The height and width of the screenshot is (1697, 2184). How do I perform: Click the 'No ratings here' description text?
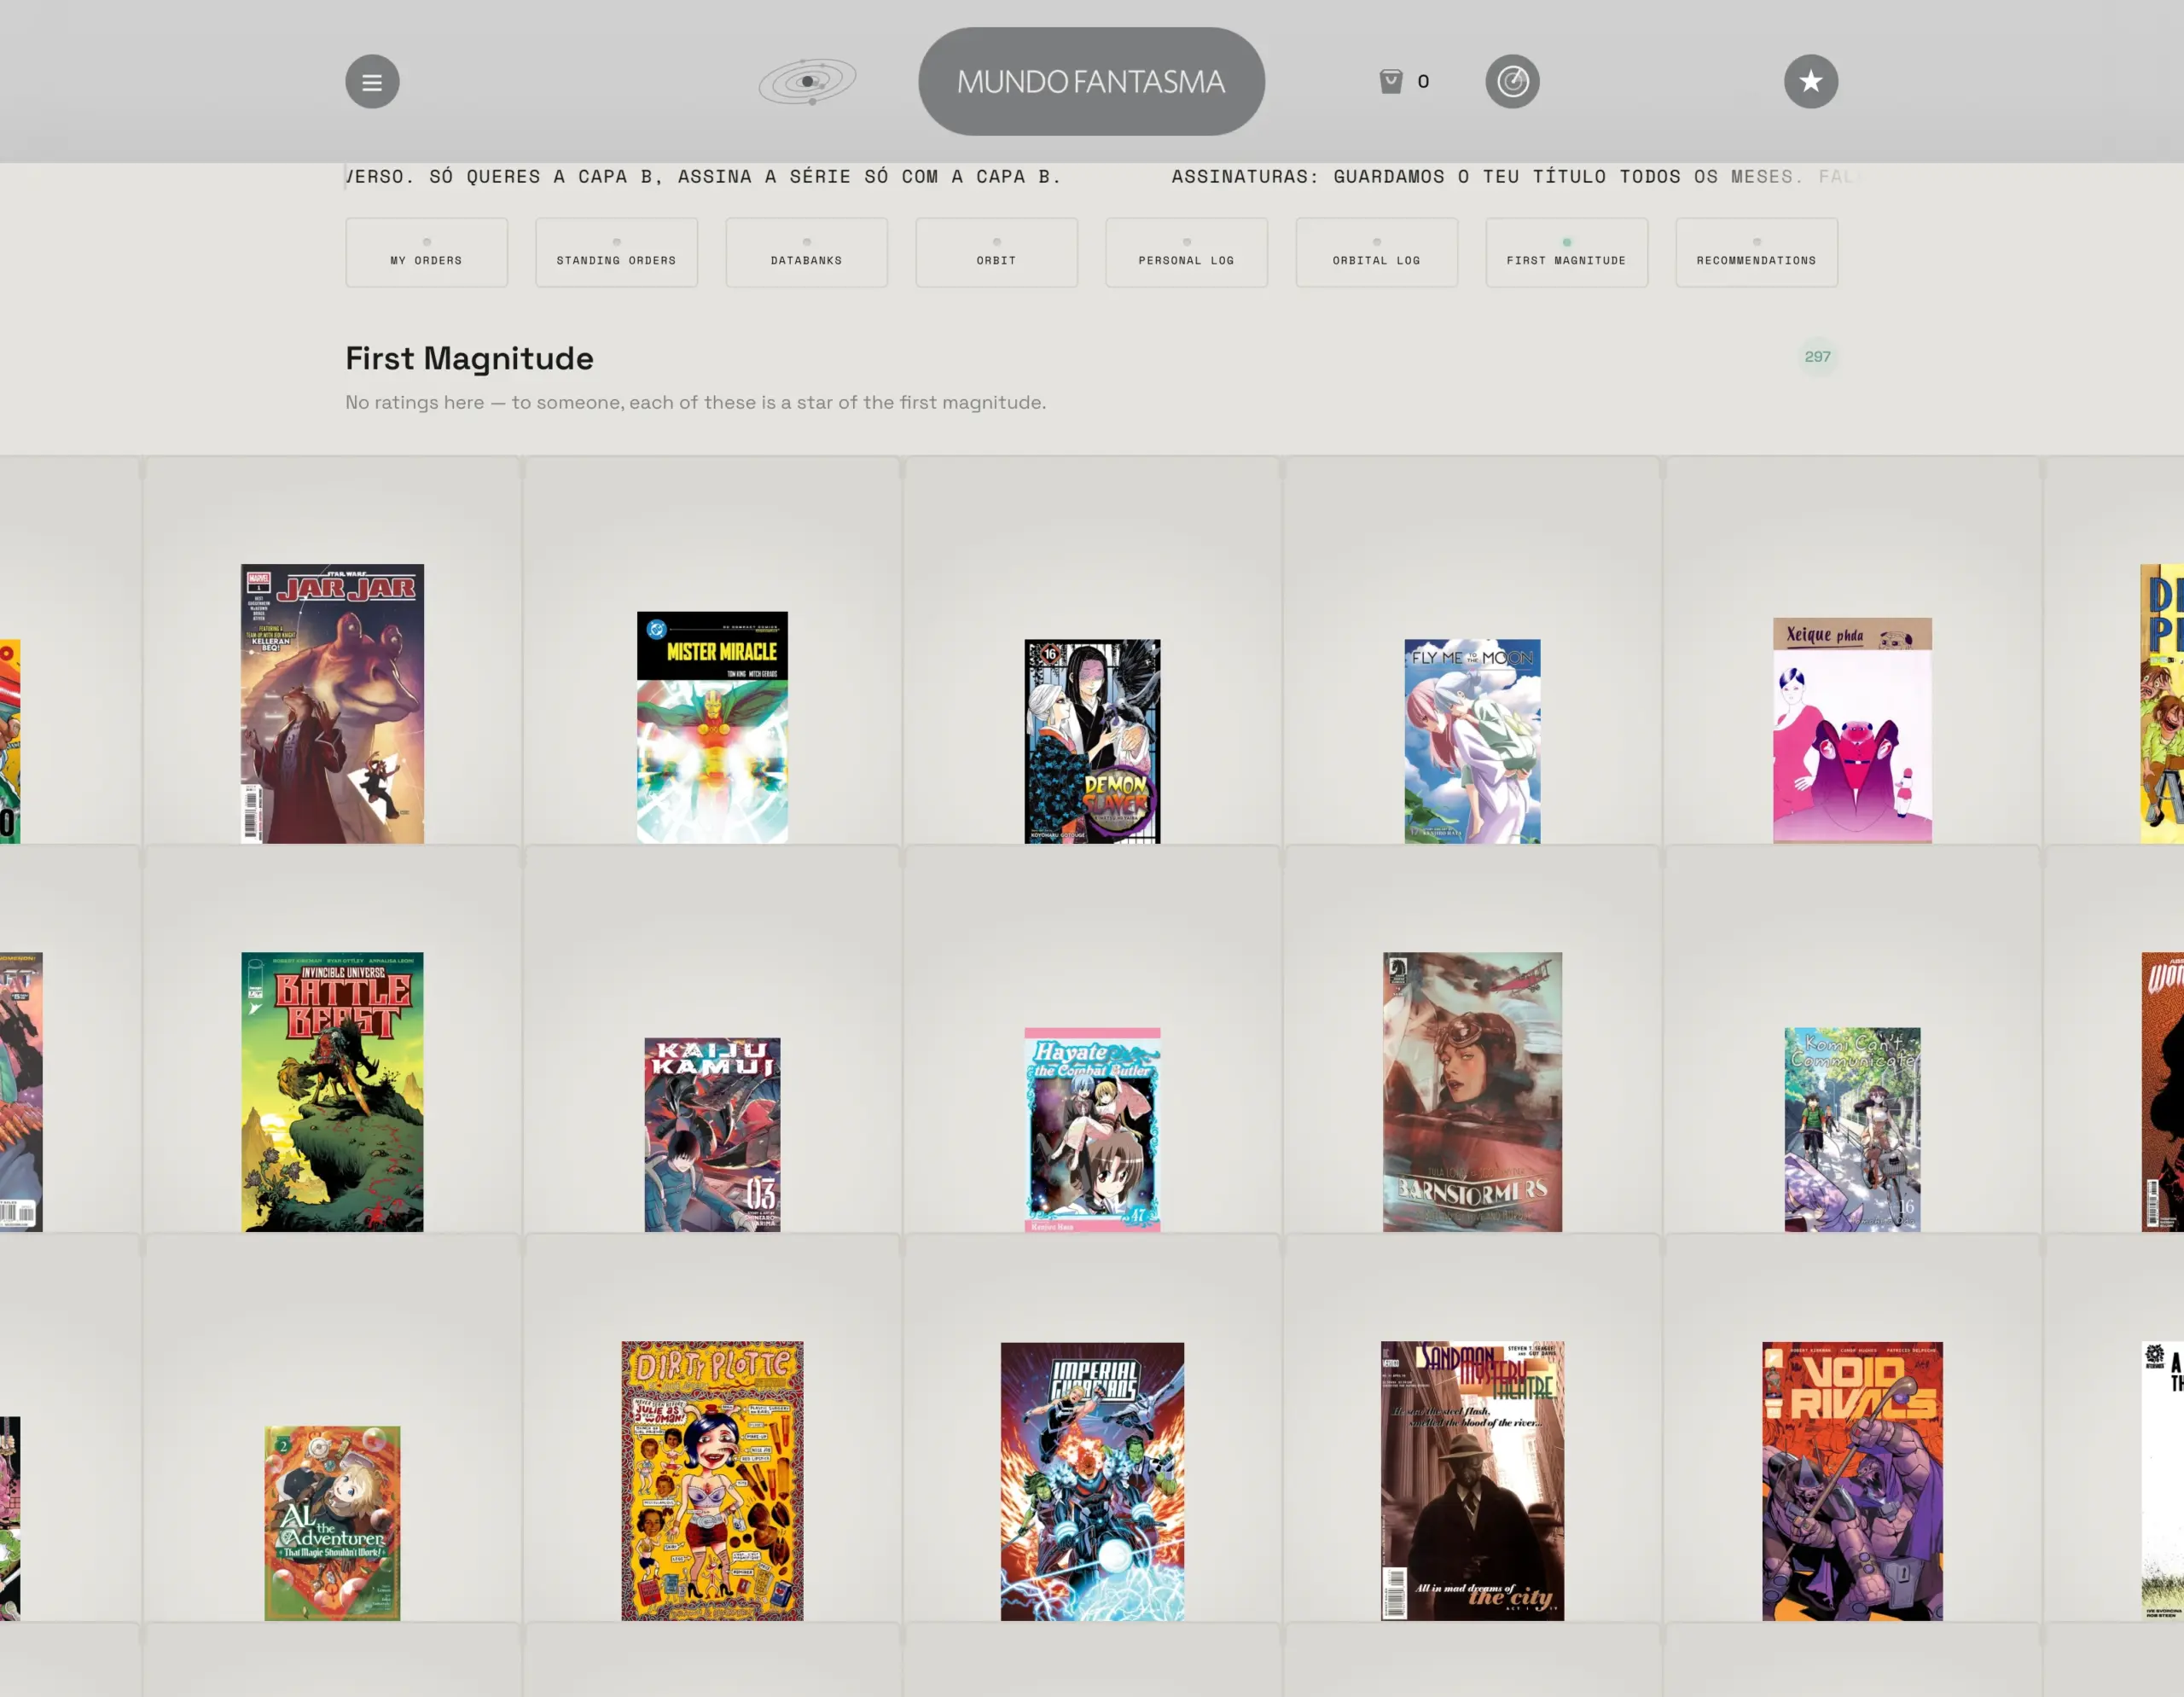click(695, 402)
